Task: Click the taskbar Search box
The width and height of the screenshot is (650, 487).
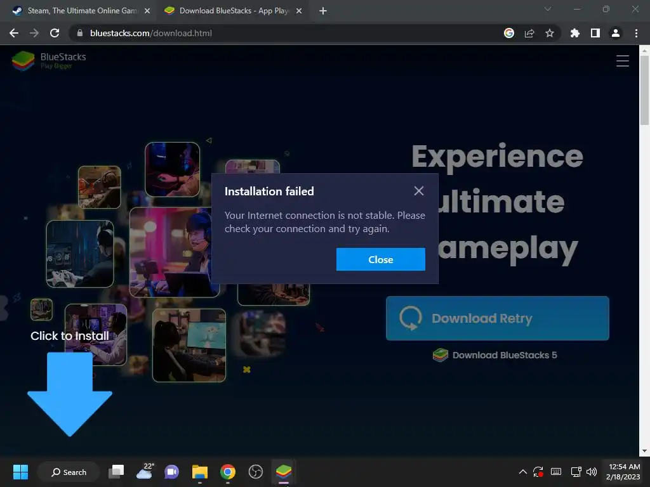Action: click(69, 472)
